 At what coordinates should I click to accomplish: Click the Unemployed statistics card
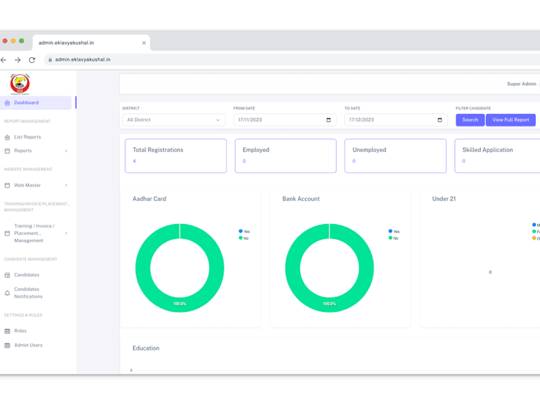(x=396, y=156)
